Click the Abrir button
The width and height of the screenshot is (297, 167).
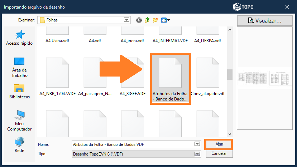click(219, 144)
